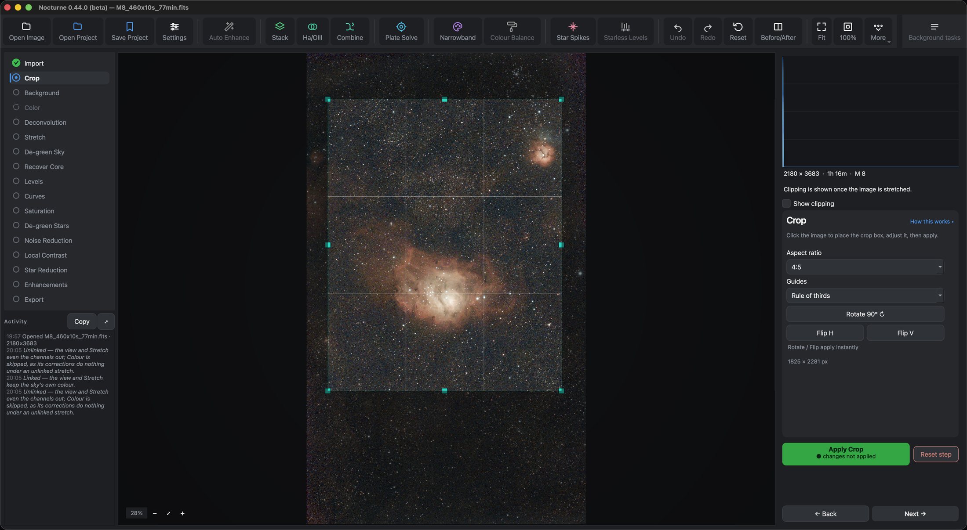Open the Stack tool
Viewport: 967px width, 530px height.
280,32
